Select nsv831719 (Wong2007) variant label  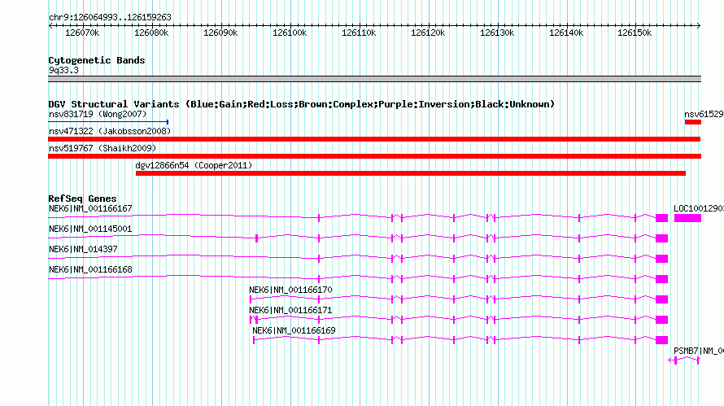point(98,114)
